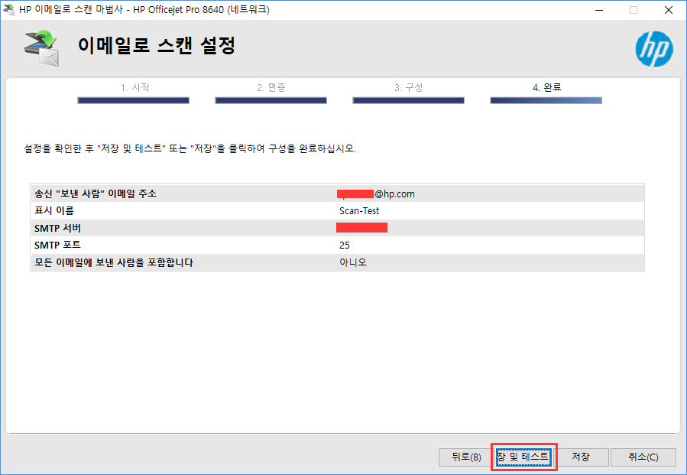Click the instruction text about 저장 및 테스트

pos(190,148)
